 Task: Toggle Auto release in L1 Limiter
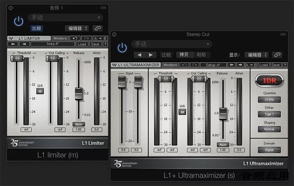pos(79,124)
